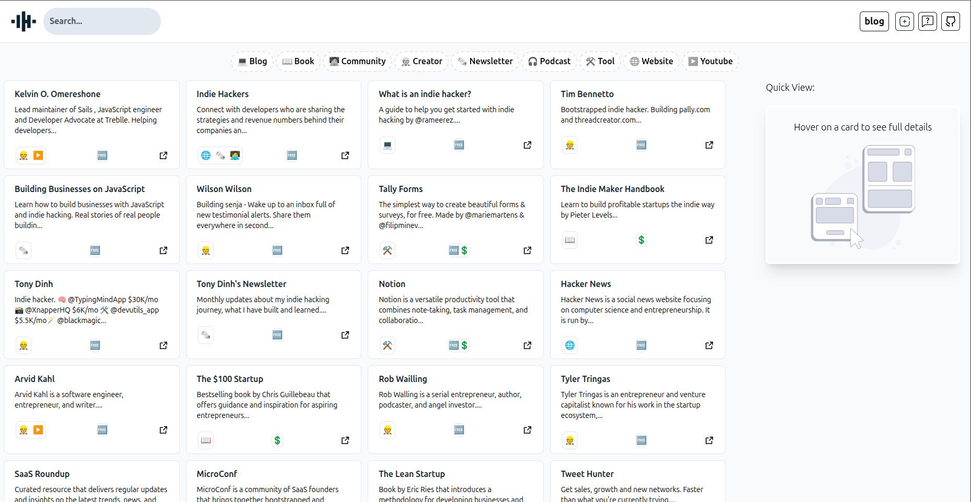Open the external link on Tim Bennetto's card

(709, 145)
